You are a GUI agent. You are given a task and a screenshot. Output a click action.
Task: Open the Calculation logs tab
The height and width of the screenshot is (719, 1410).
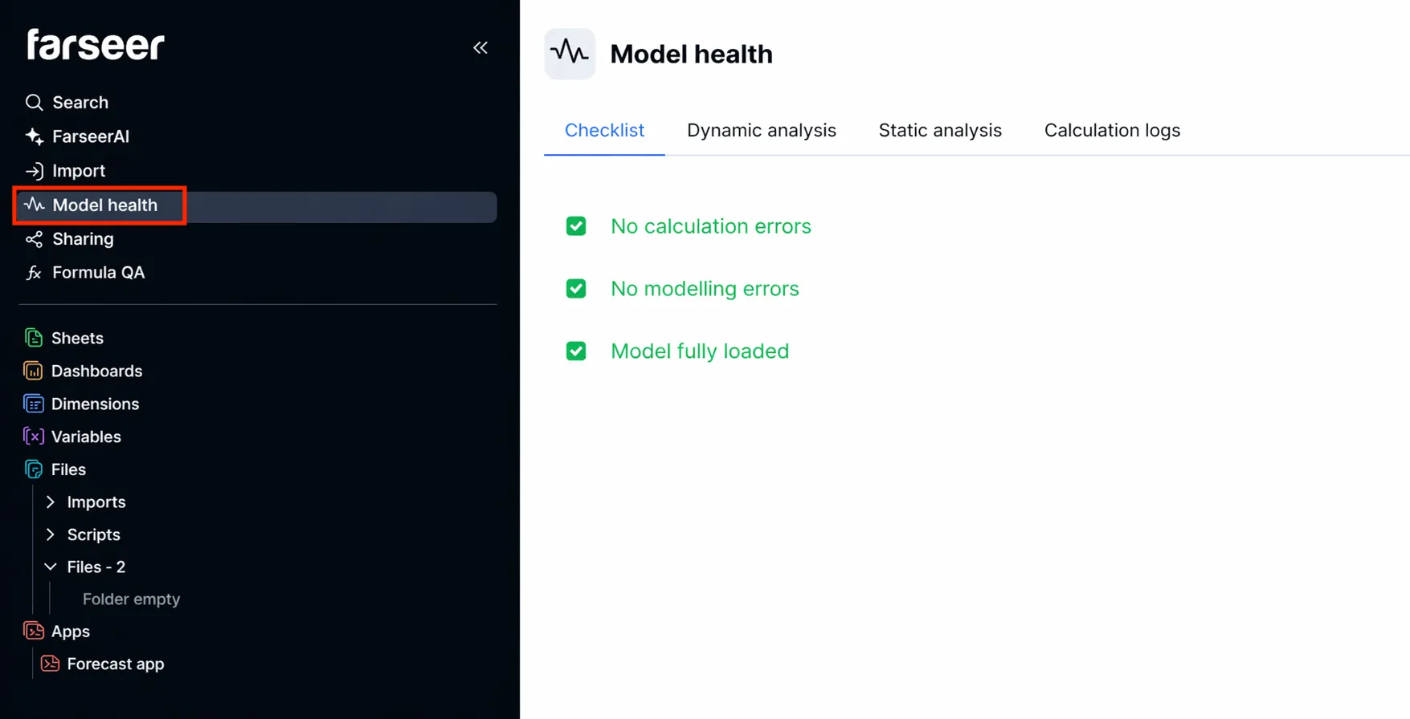1112,130
